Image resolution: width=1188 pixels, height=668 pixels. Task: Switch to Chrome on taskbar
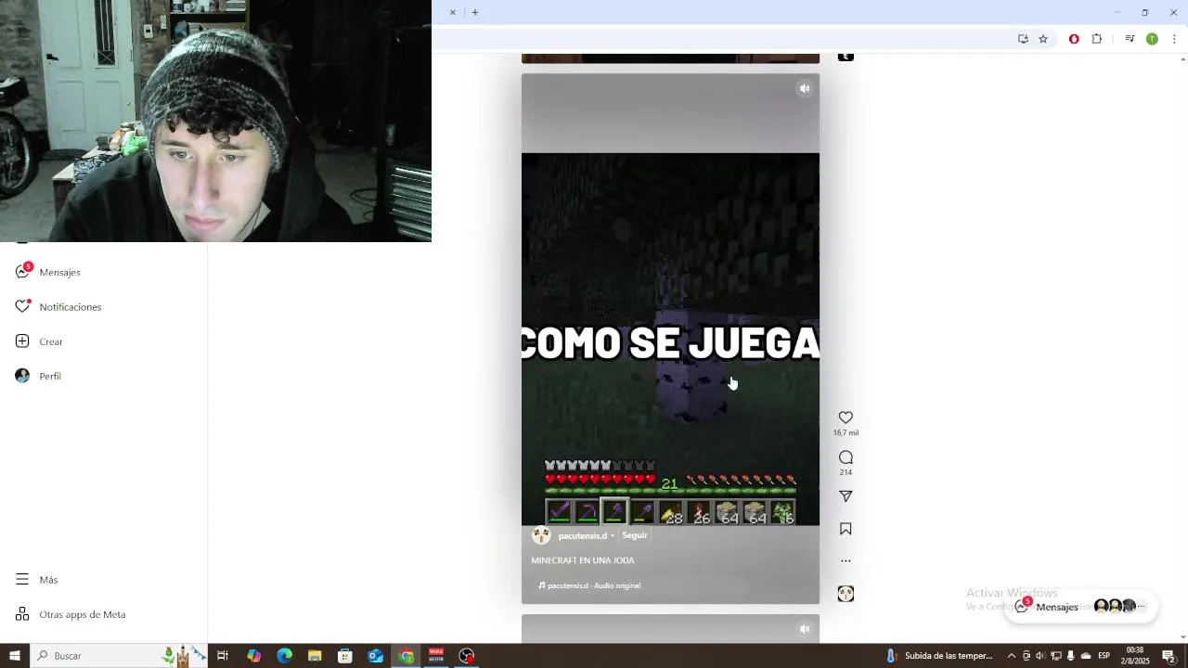[x=407, y=656]
